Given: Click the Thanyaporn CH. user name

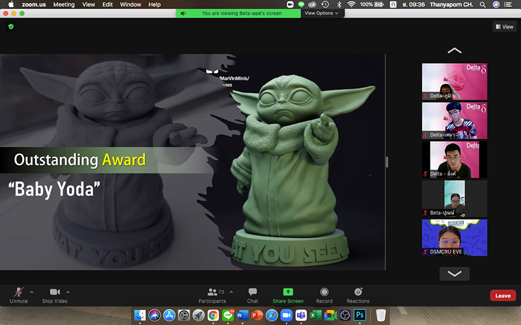Looking at the screenshot, I should click(x=451, y=5).
